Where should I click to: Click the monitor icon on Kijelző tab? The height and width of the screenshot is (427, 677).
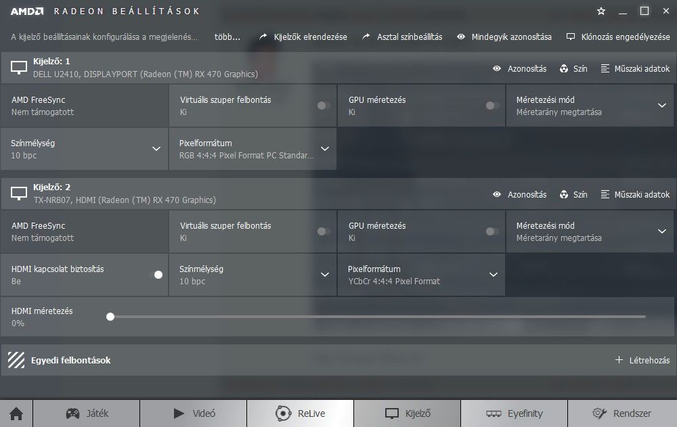click(391, 413)
